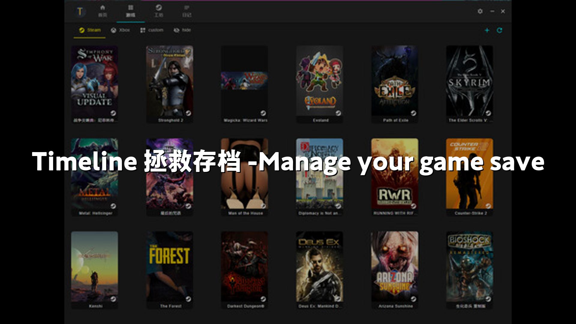
Task: Open settings via the gear icon
Action: pos(480,11)
